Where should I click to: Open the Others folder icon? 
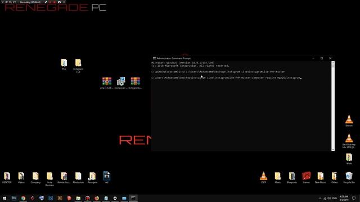click(x=335, y=178)
